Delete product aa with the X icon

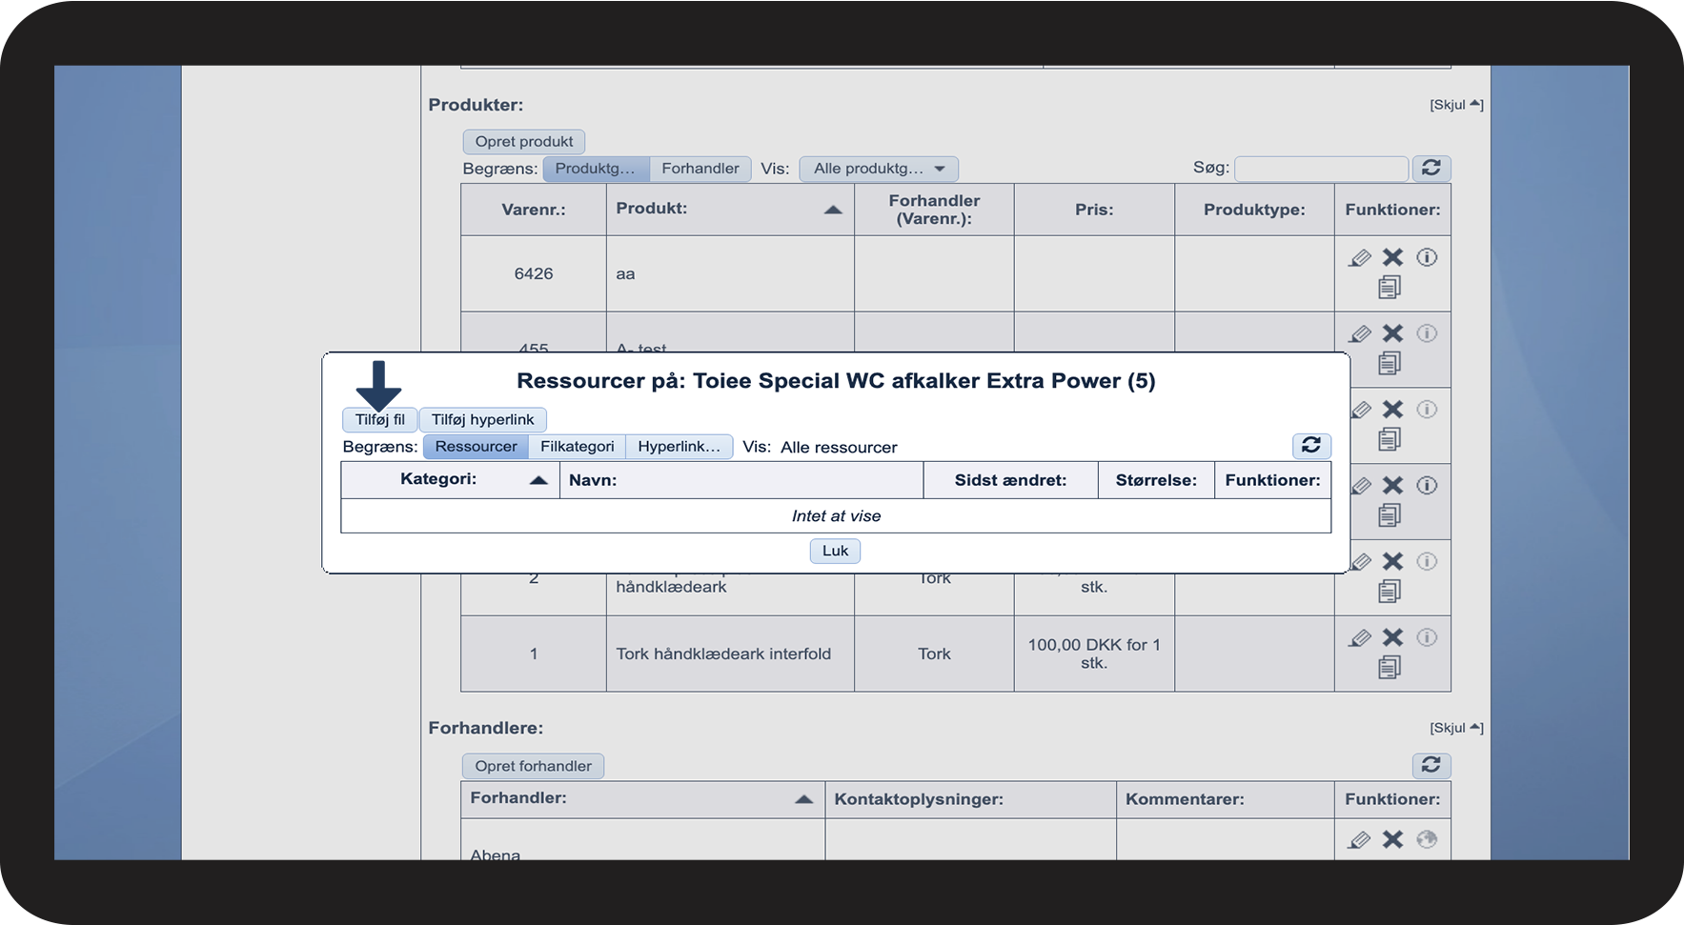pyautogui.click(x=1392, y=257)
